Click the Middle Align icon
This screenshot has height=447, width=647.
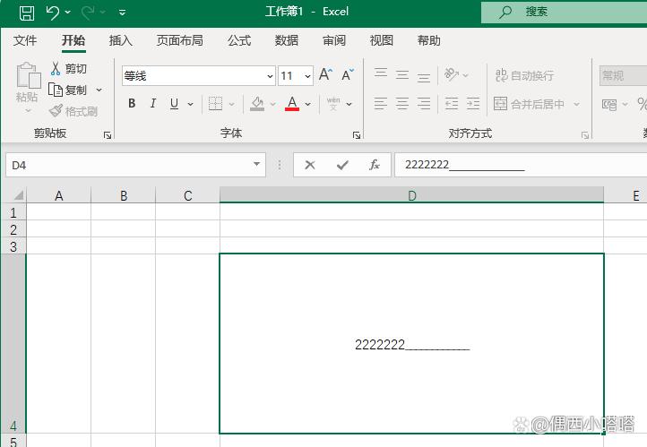(402, 74)
